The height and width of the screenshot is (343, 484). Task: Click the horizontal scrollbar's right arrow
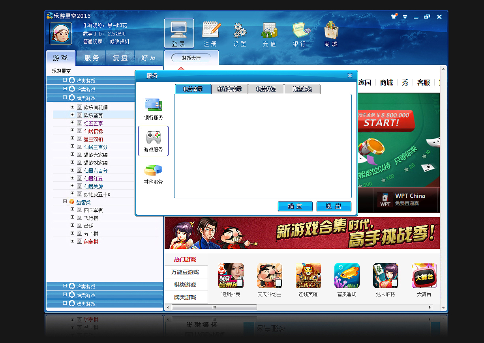430,307
